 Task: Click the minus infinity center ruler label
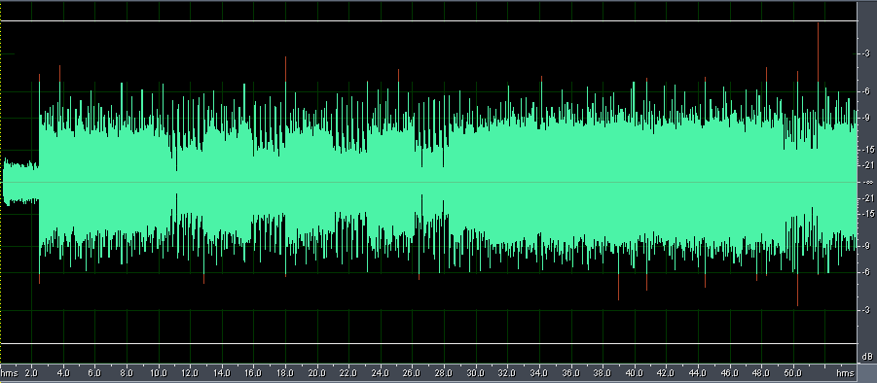[867, 182]
